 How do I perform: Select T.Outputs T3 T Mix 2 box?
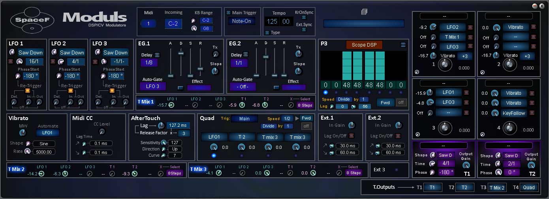[497, 188]
